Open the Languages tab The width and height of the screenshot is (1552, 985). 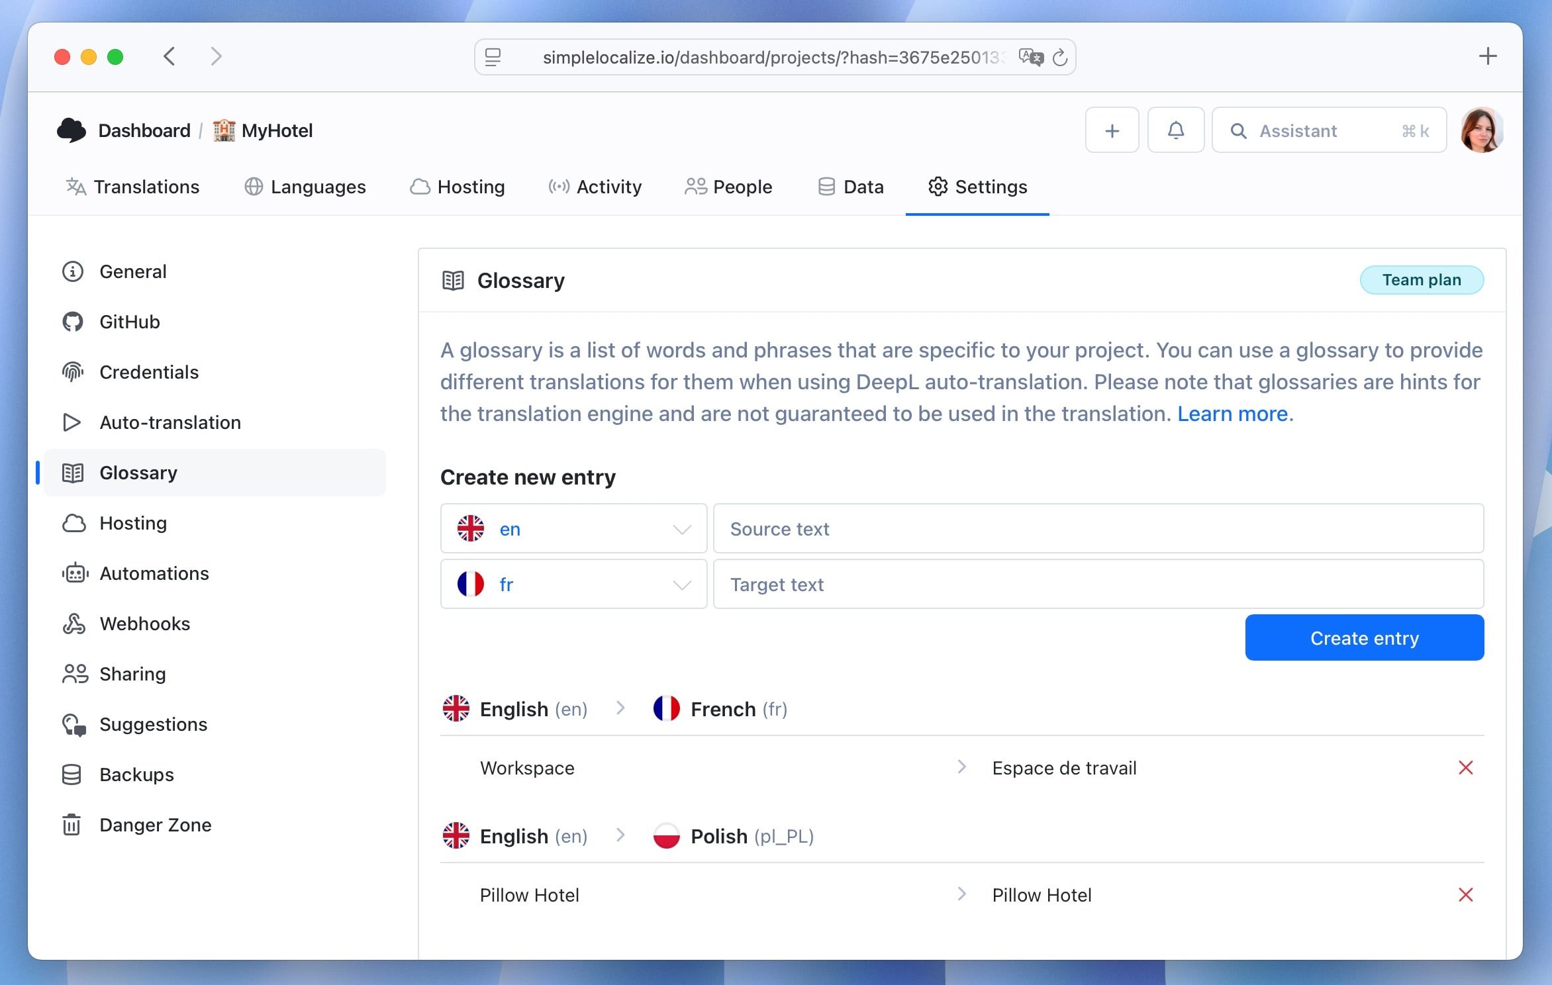[305, 187]
